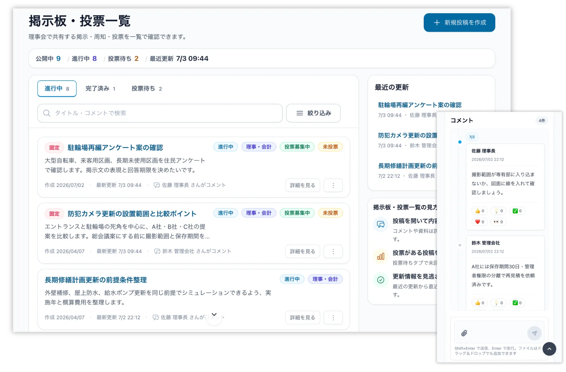Click the round scroll-to-top arrow button

tap(549, 349)
